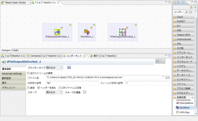The image size is (198, 121).
Task: Toggle the 追加 checkbox
Action: (28, 88)
